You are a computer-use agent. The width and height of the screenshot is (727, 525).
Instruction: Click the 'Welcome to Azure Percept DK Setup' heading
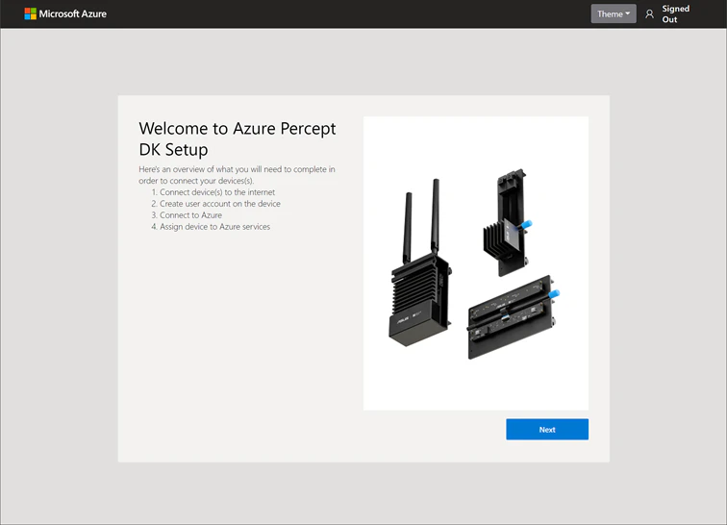[x=237, y=138]
